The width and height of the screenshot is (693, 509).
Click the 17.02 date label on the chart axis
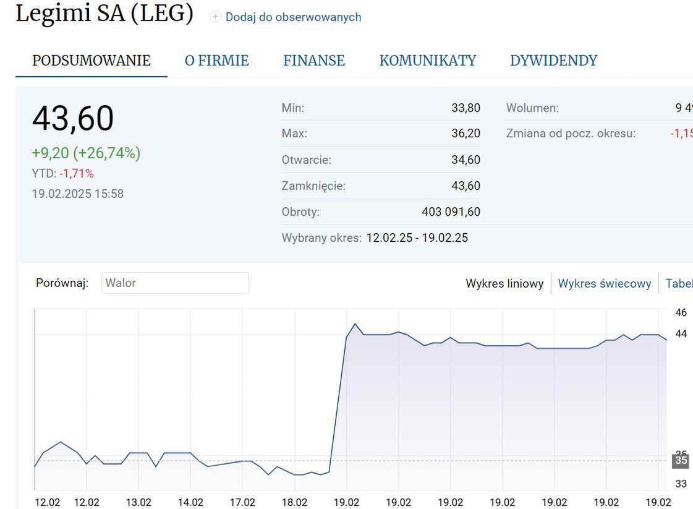coord(242,502)
